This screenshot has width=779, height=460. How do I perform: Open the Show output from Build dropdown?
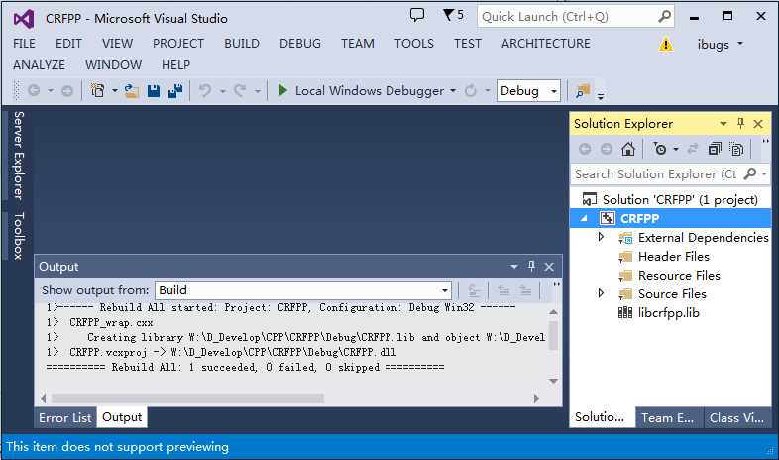[x=303, y=290]
